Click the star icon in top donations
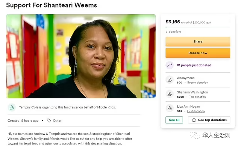This screenshot has height=146, width=238. [x=194, y=120]
